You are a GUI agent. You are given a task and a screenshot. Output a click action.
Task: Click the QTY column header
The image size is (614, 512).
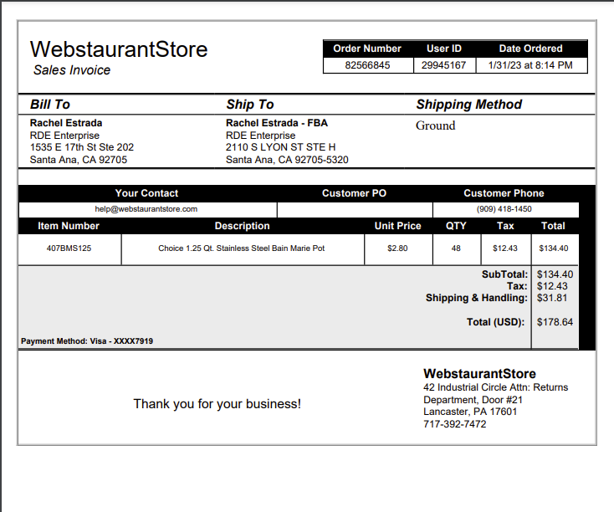[x=456, y=226]
